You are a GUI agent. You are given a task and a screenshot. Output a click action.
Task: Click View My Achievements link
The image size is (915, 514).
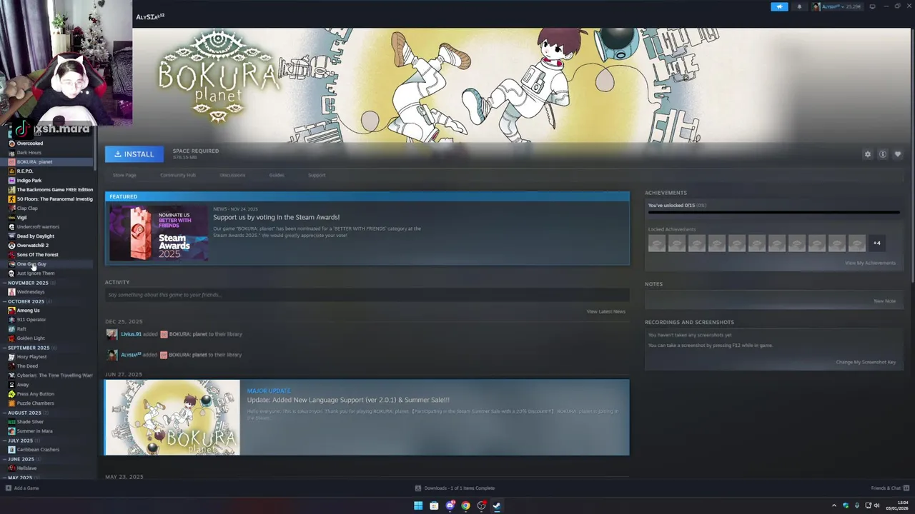point(870,263)
